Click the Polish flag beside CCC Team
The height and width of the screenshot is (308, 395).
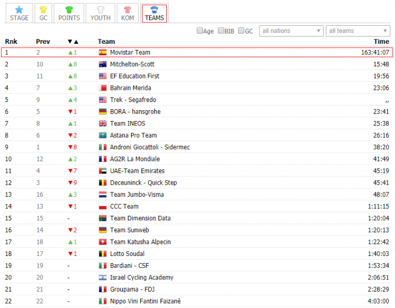point(103,207)
